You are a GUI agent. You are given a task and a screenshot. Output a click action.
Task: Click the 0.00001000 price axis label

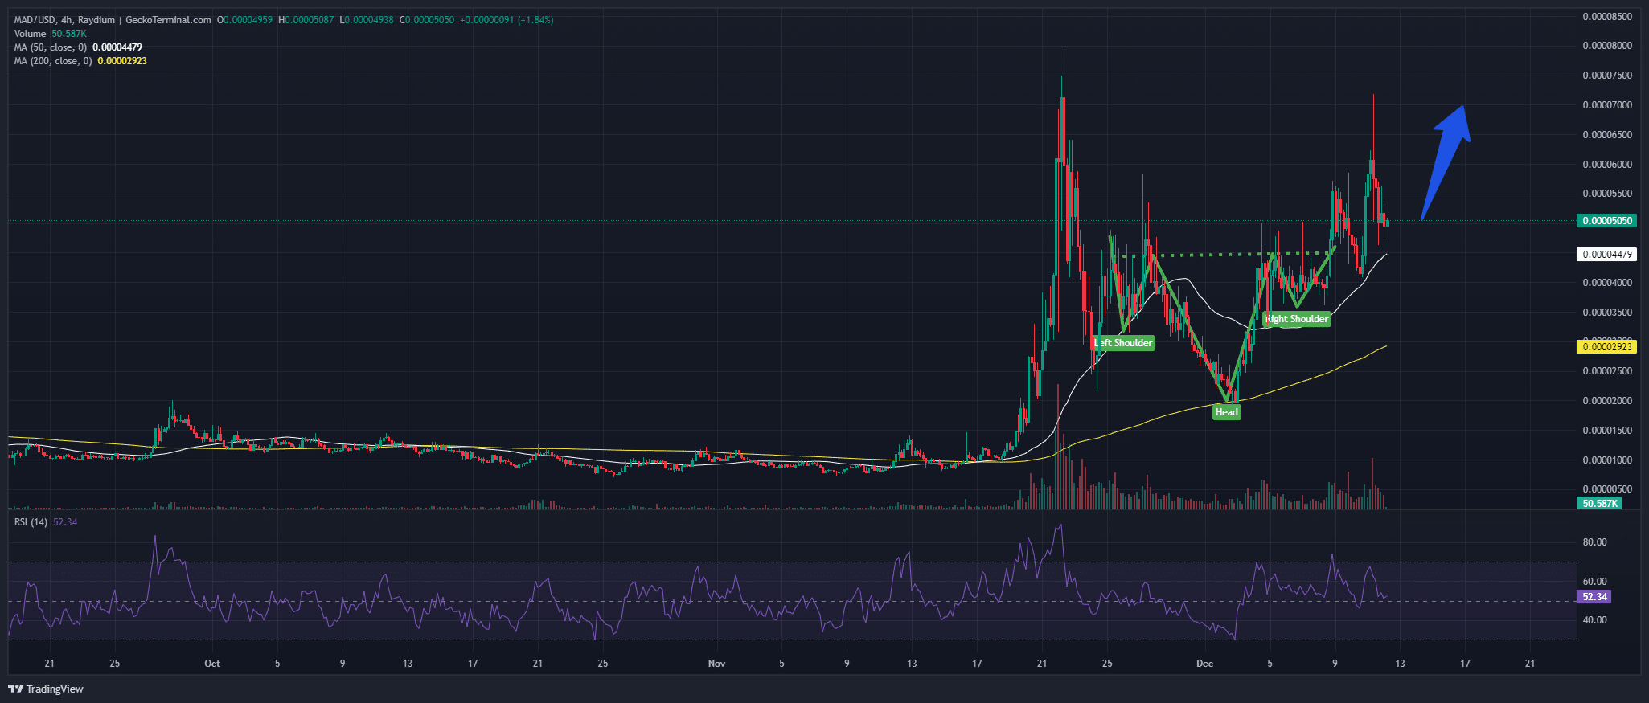click(1607, 460)
